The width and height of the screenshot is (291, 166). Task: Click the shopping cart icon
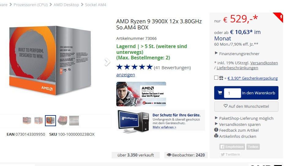point(220,93)
